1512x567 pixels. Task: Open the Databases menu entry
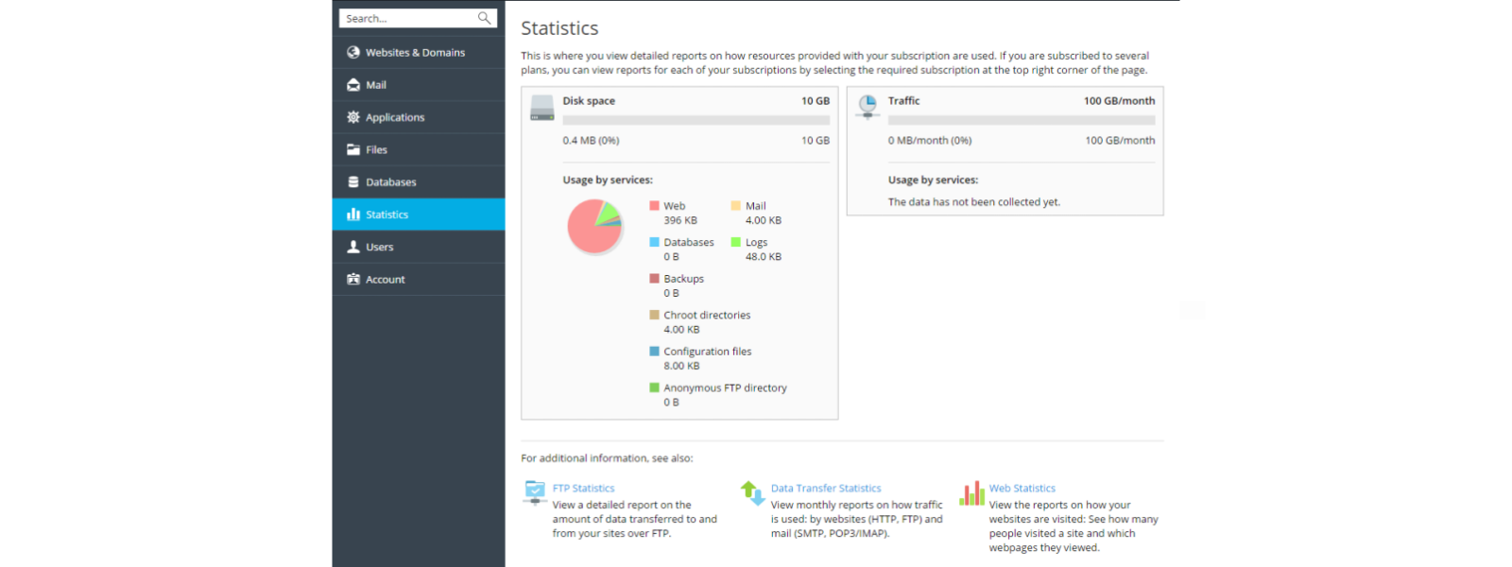(419, 182)
